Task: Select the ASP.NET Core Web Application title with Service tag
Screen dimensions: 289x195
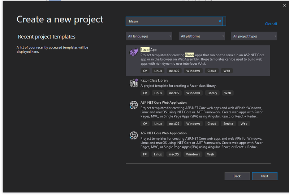Action: pyautogui.click(x=164, y=103)
